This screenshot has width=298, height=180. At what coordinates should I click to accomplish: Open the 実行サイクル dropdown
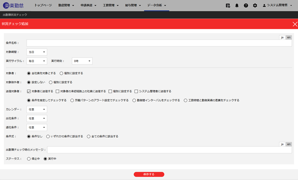pyautogui.click(x=37, y=61)
